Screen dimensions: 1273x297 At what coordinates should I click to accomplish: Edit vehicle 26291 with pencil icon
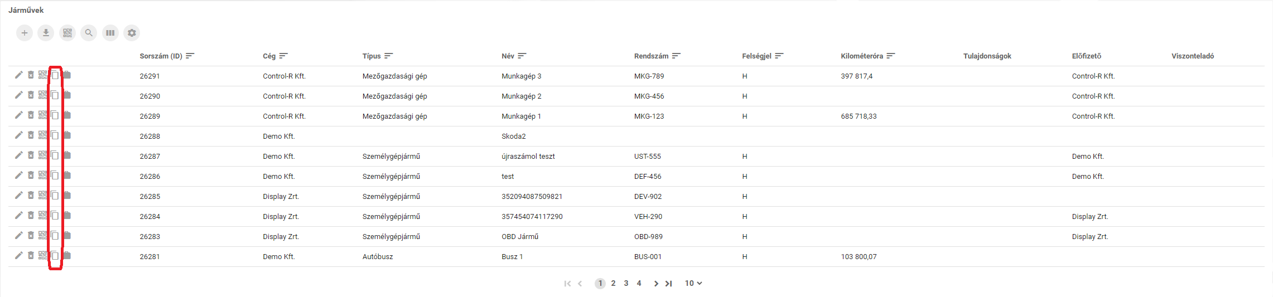click(x=19, y=75)
